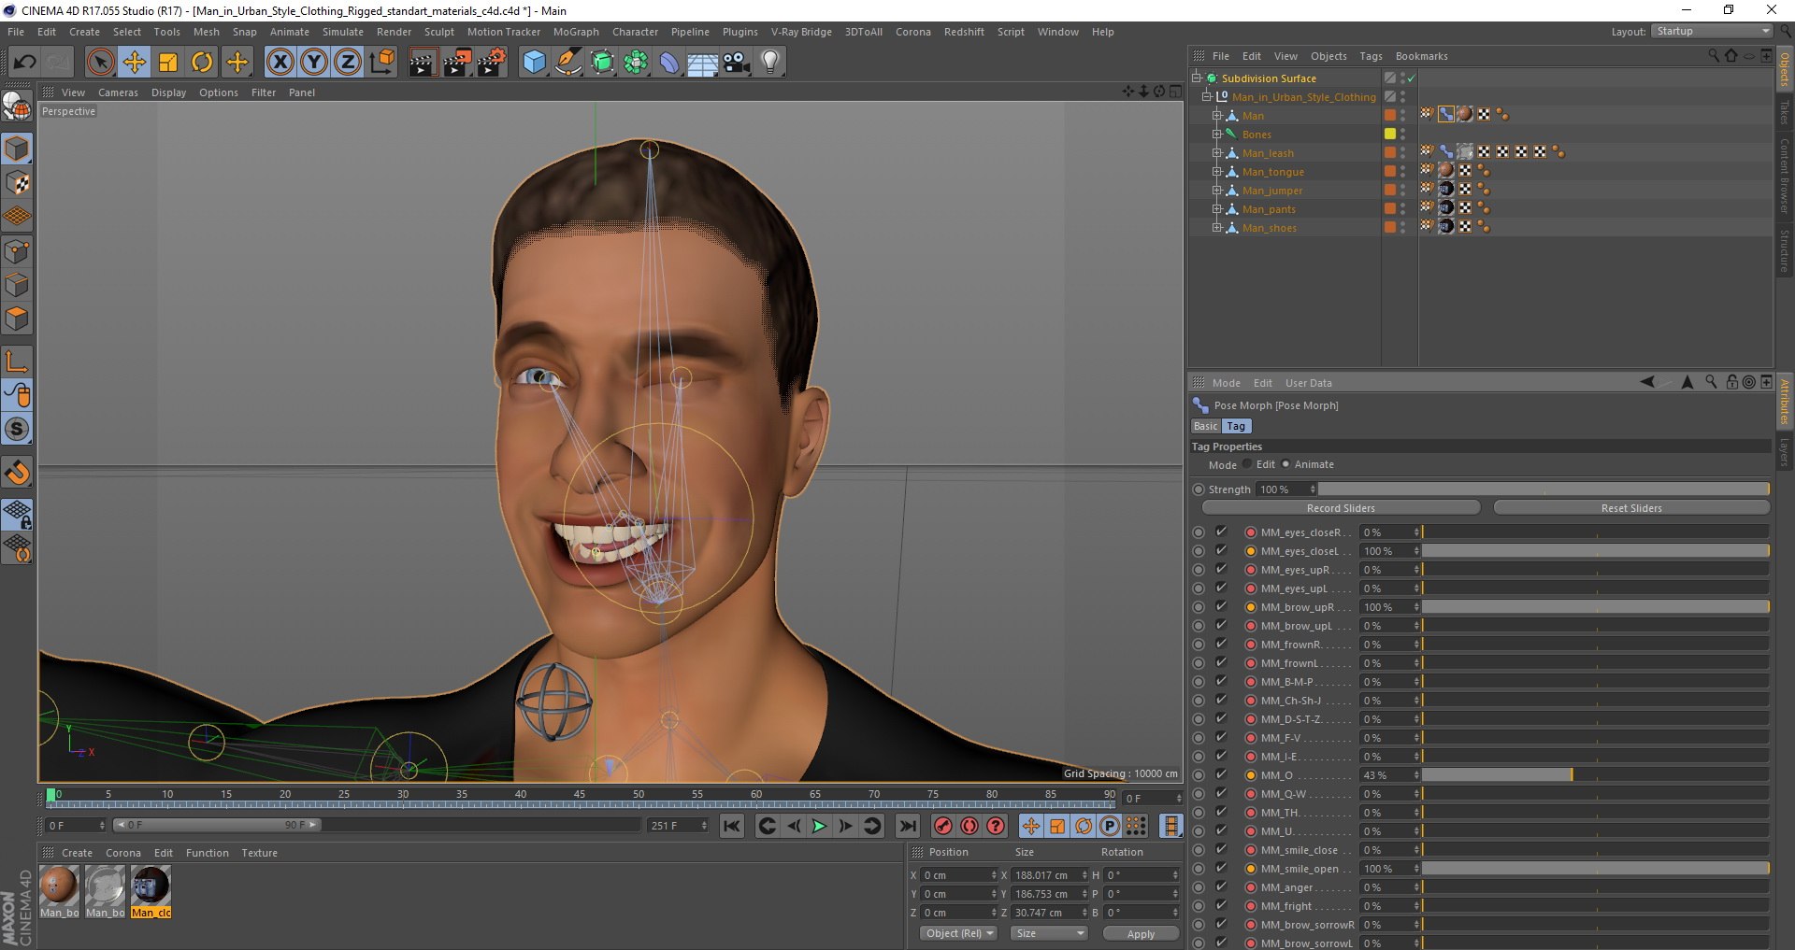Expand the Bones object in hierarchy
The height and width of the screenshot is (950, 1795).
1217,134
